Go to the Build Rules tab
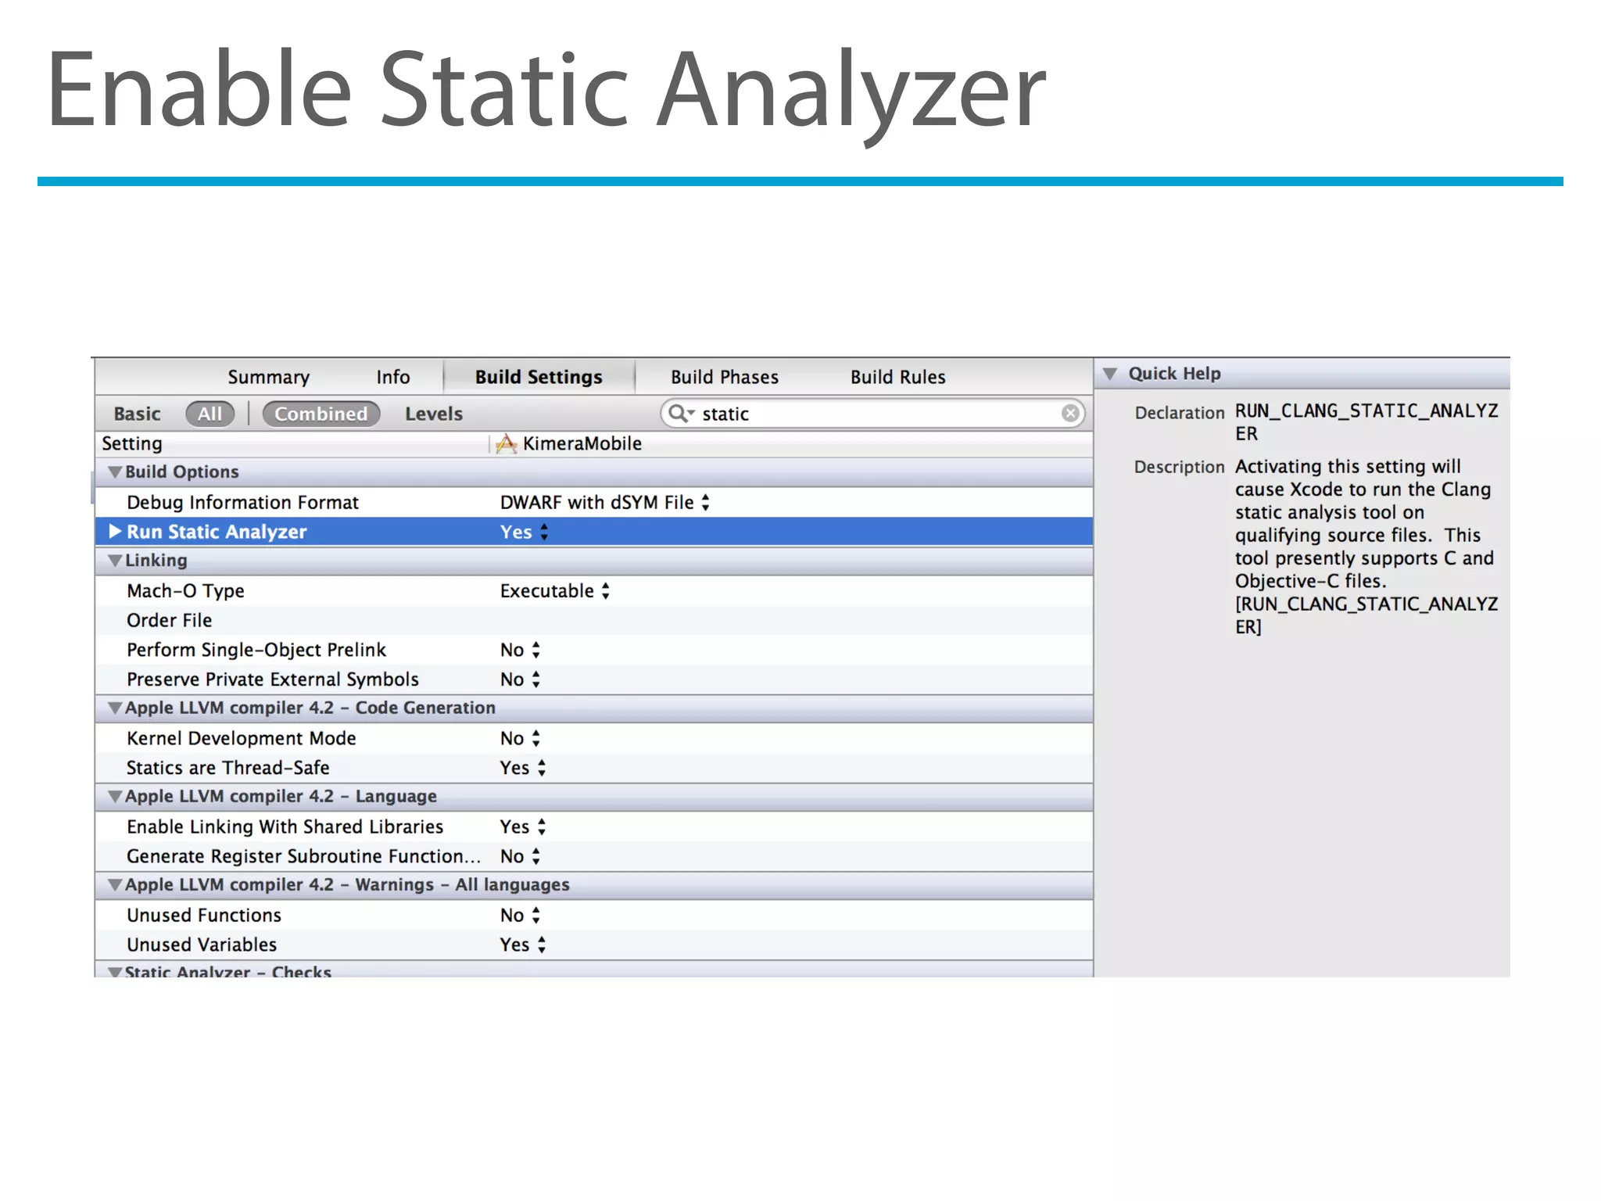1601x1201 pixels. 897,377
